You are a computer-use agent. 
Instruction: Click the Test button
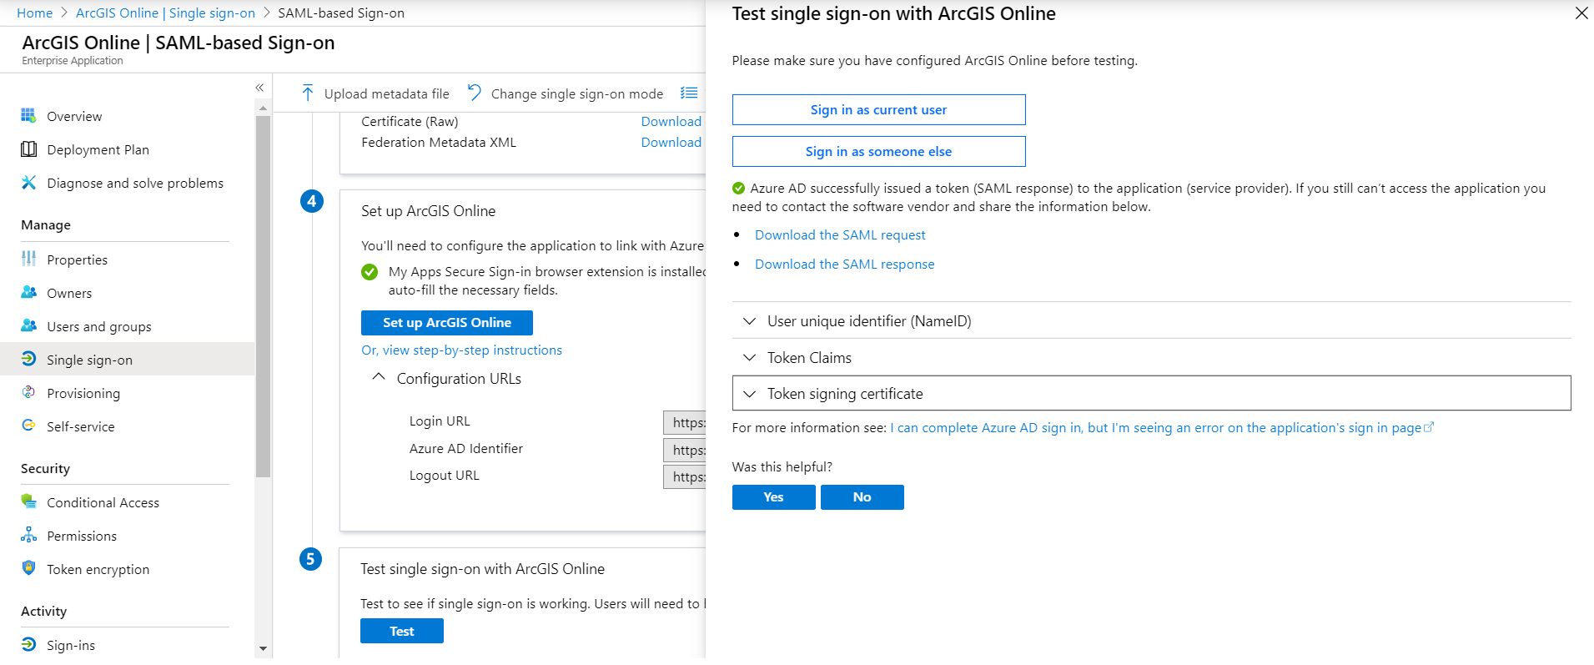401,631
